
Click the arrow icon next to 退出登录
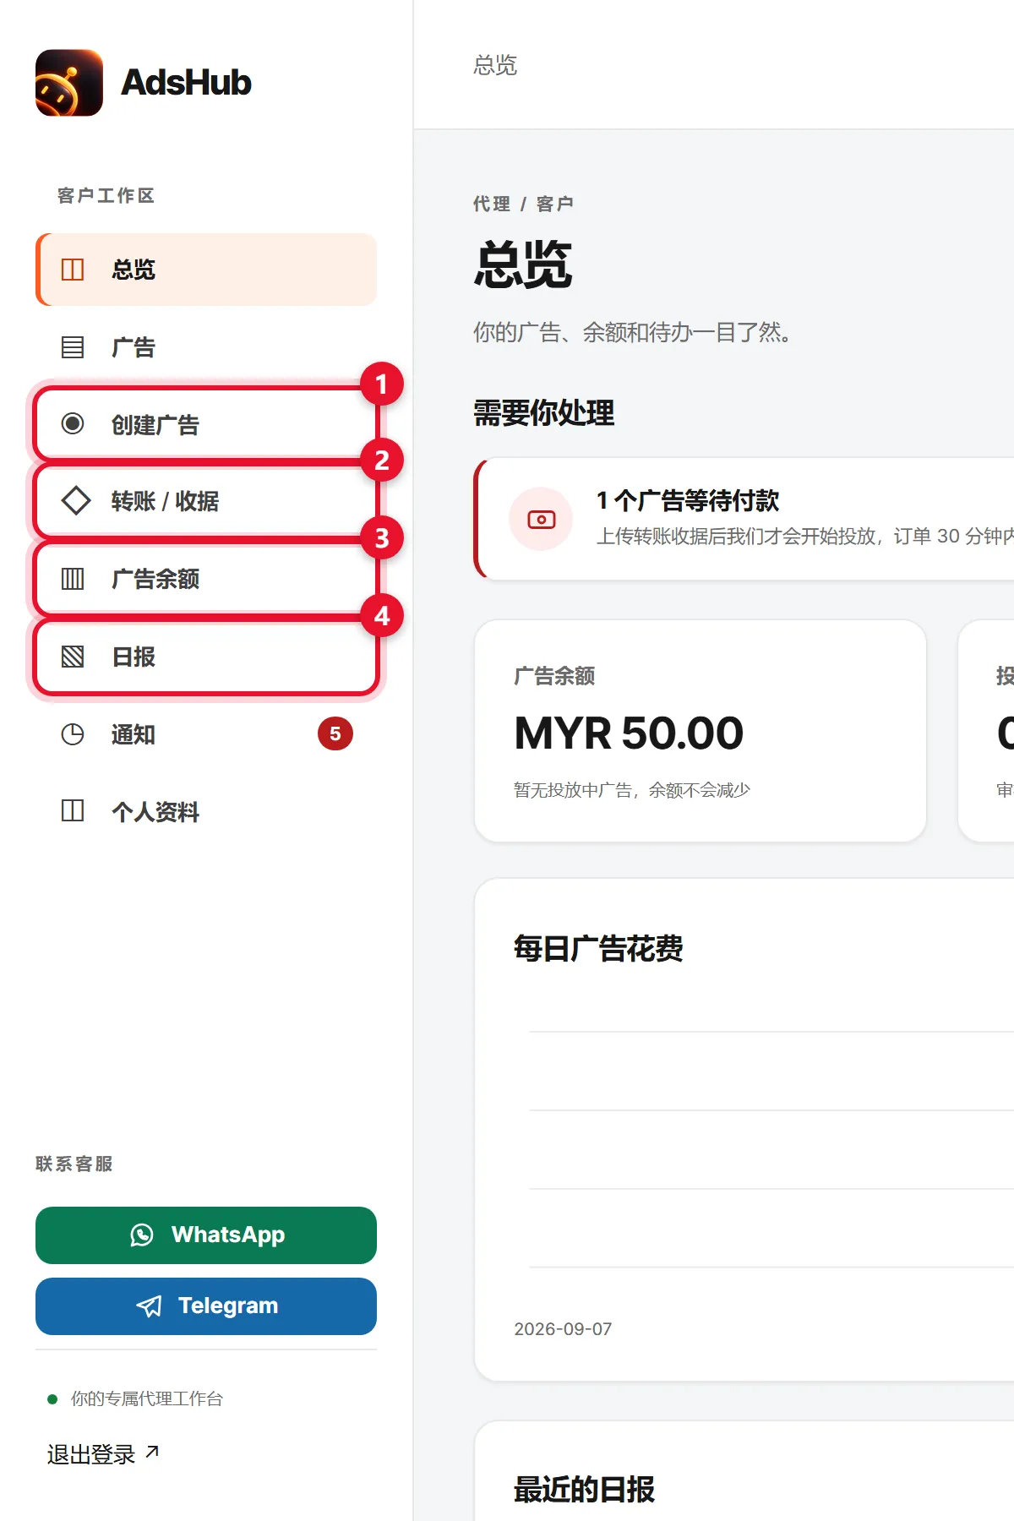152,1452
